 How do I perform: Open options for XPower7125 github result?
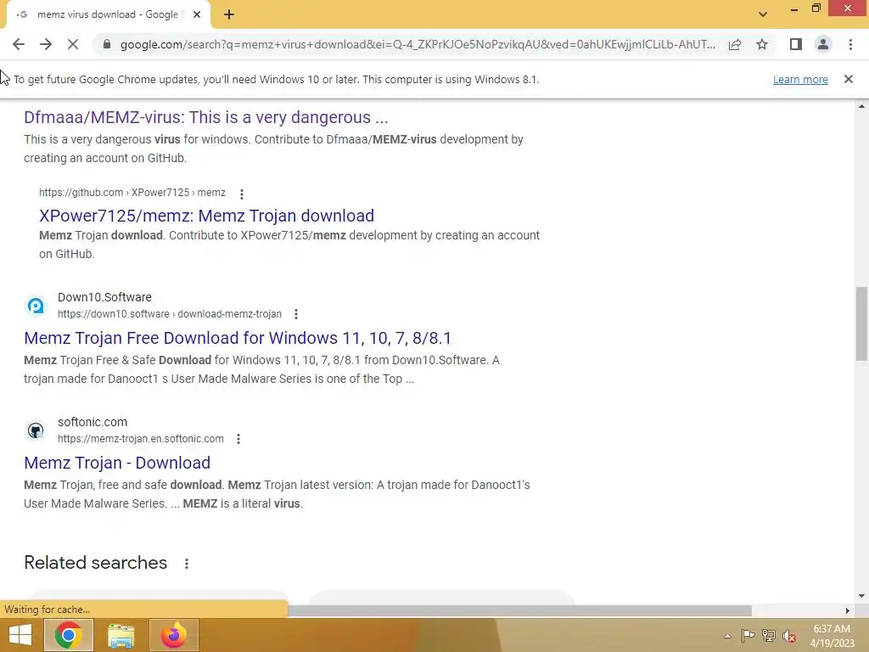242,194
